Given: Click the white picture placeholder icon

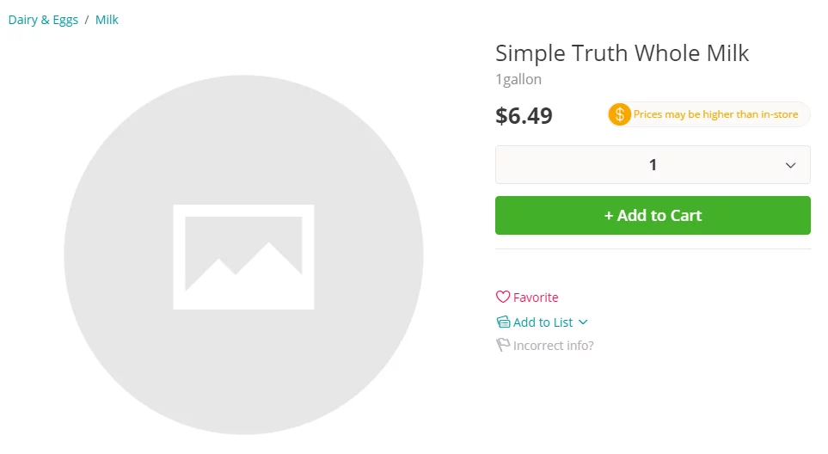Looking at the screenshot, I should tap(243, 256).
